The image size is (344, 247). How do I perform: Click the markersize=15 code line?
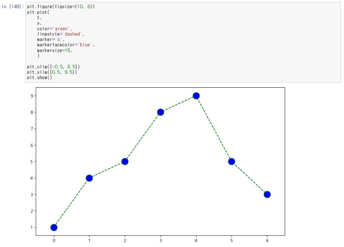54,50
